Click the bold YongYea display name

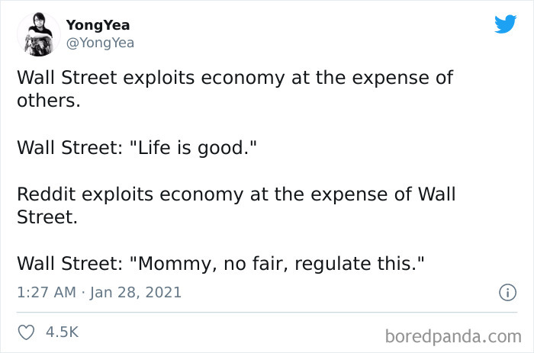point(98,25)
